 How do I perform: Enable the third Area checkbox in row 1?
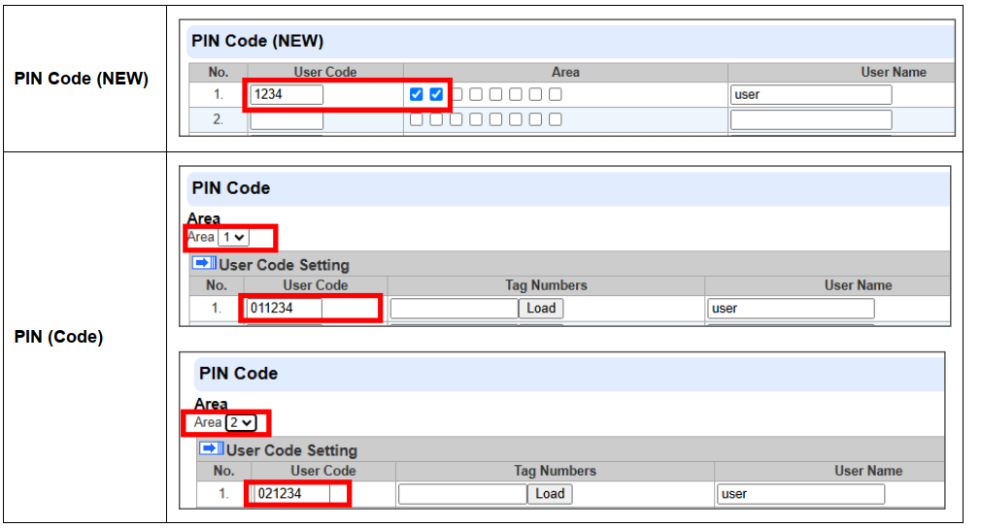456,94
